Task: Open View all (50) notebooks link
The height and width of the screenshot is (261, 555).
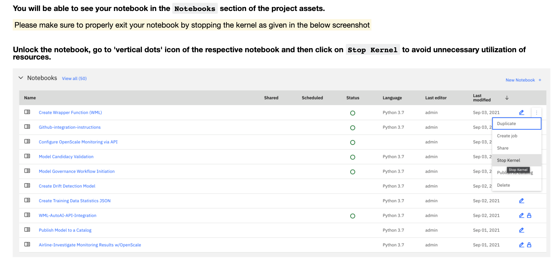Action: click(74, 78)
